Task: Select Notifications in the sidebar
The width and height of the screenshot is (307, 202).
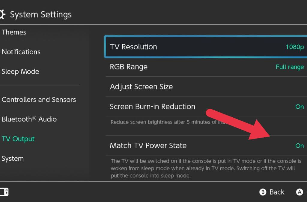Action: tap(21, 52)
